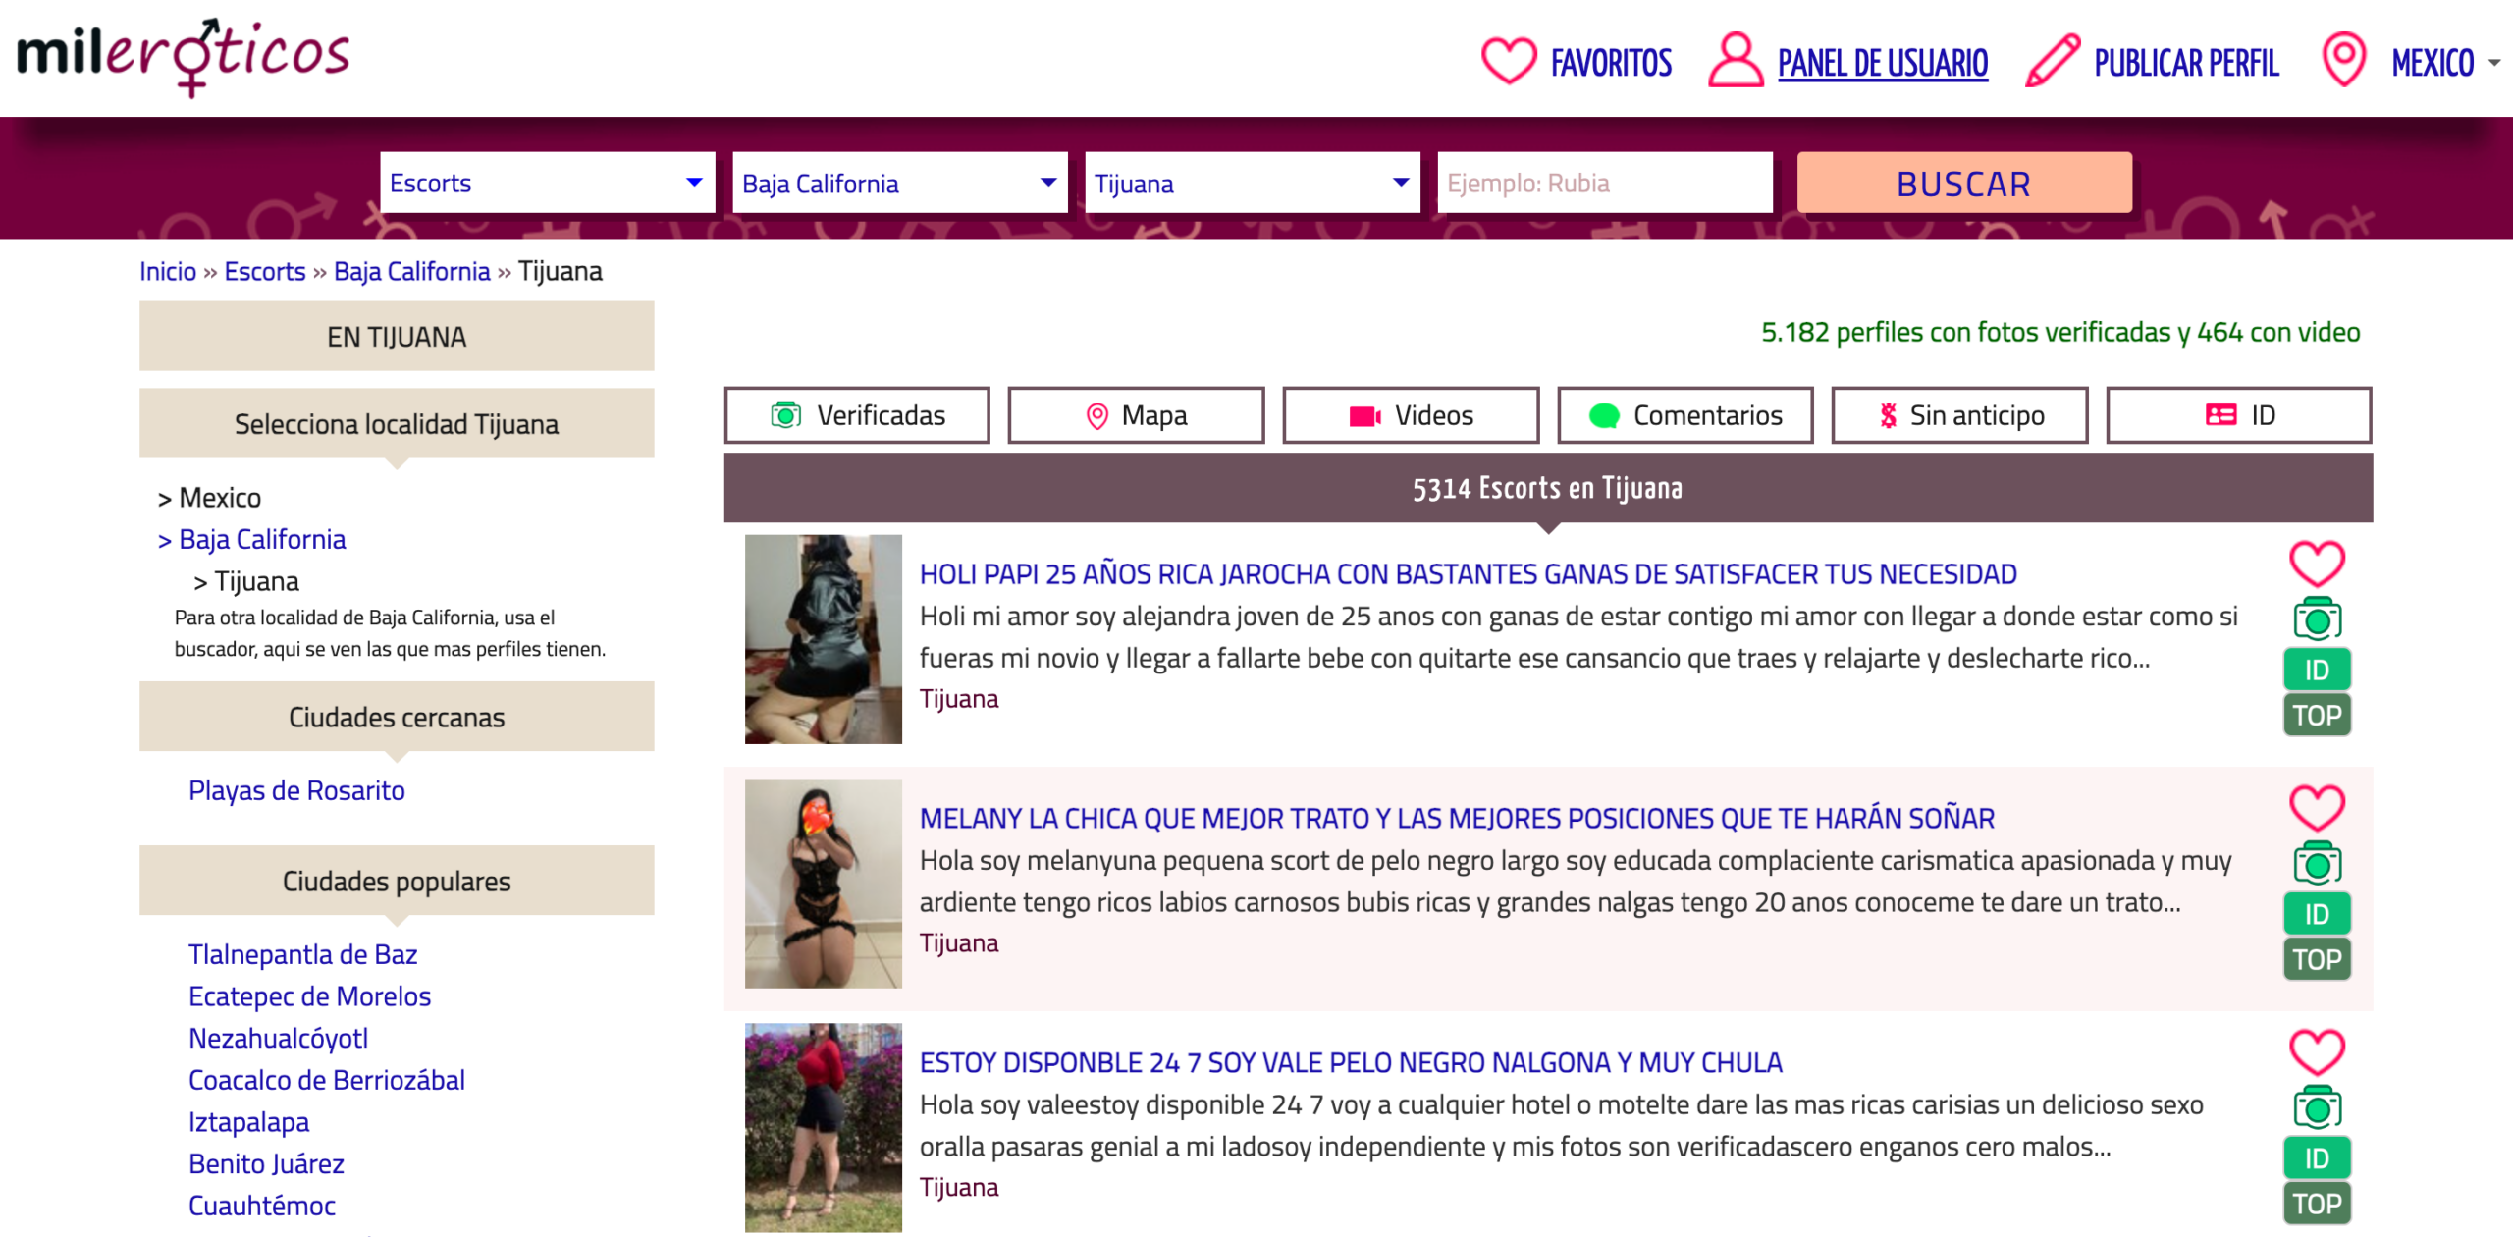2513x1237 pixels.
Task: Click the BUSCAR search button
Action: pyautogui.click(x=1963, y=182)
